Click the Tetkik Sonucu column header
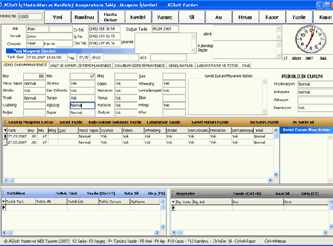Screen dimensions: 333x246 (114, 201)
